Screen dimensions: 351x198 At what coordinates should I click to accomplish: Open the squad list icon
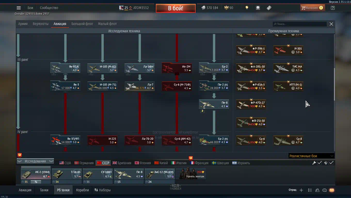click(x=310, y=190)
